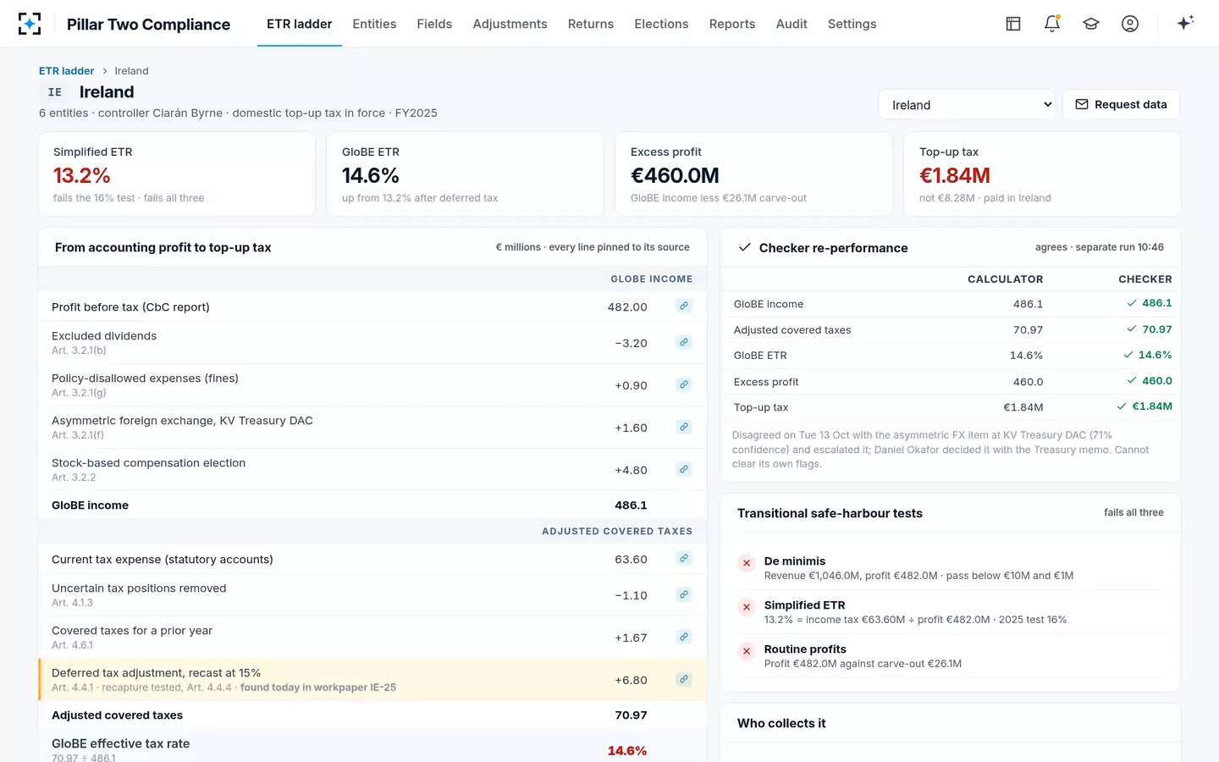Click Adjusted covered taxes total 70.97
The width and height of the screenshot is (1219, 762).
tap(631, 715)
